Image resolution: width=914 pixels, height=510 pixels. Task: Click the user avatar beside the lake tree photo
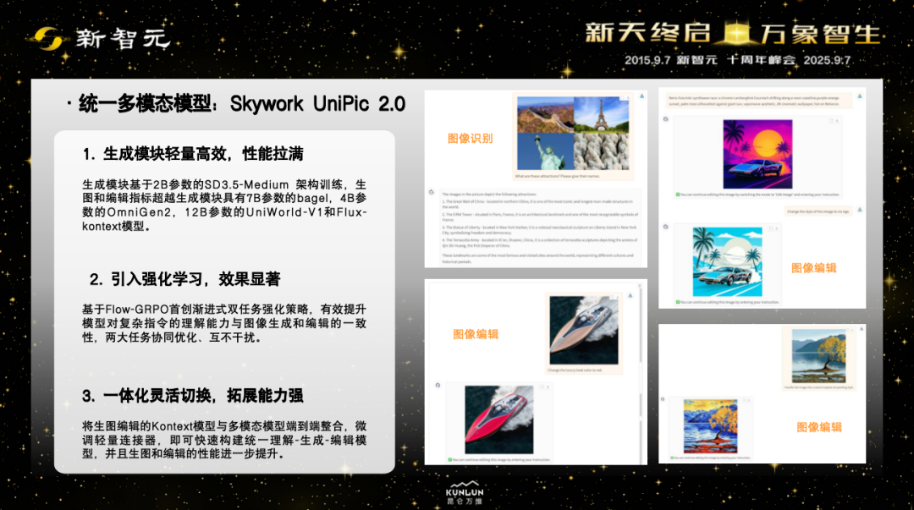(862, 329)
